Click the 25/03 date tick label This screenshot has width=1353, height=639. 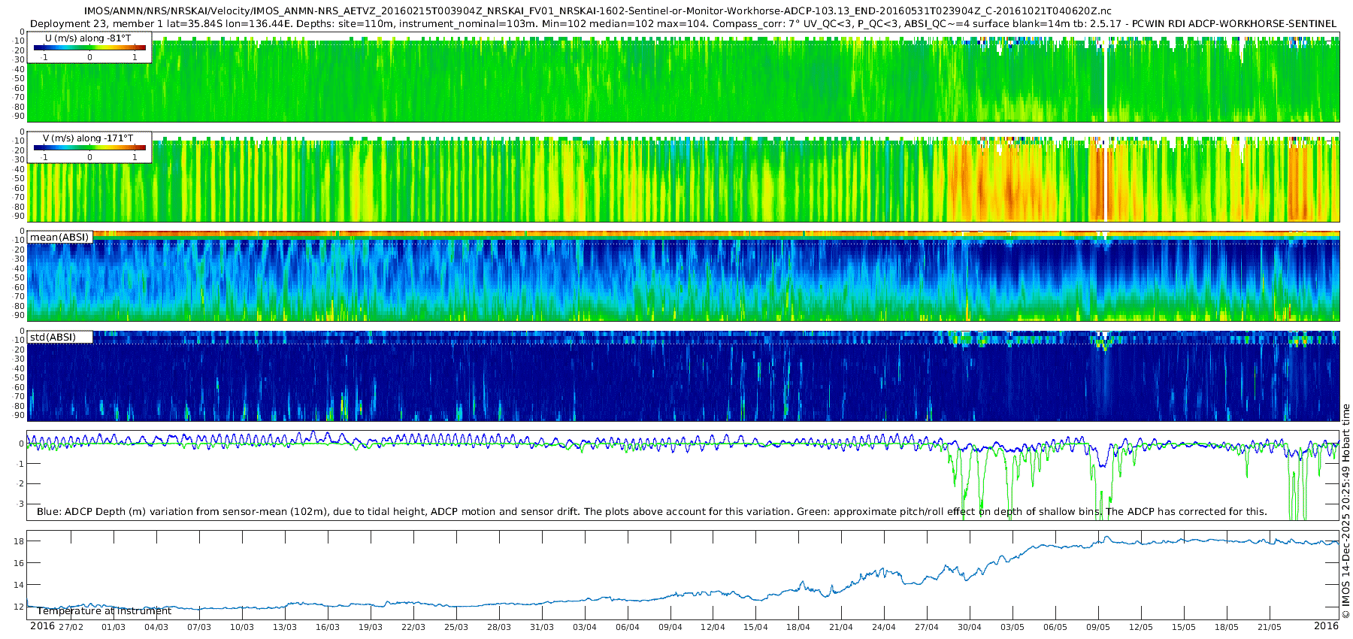click(456, 627)
